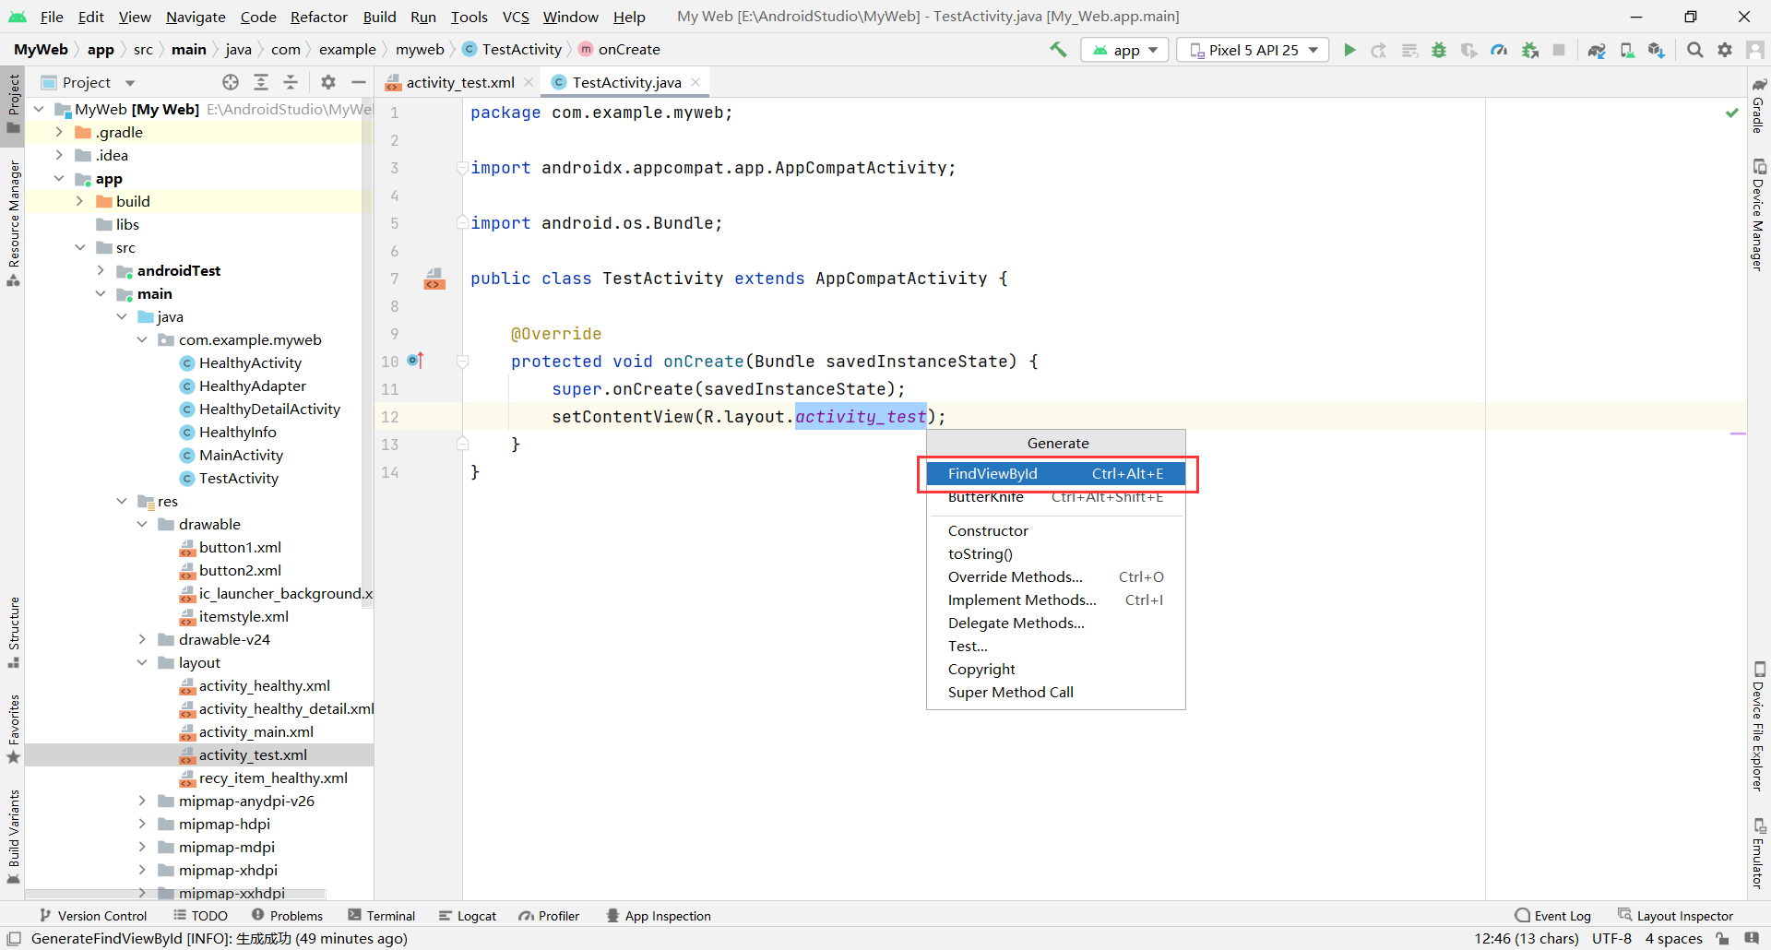Expand the drawable-v24 folder
Viewport: 1771px width, 950px height.
click(142, 639)
